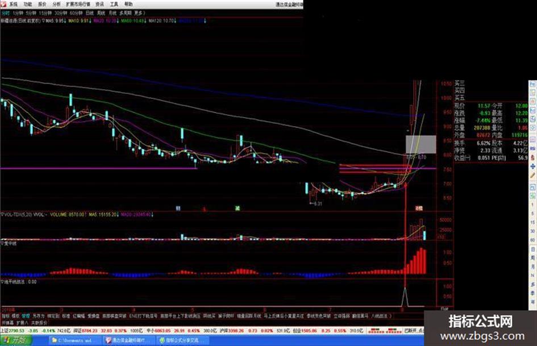Viewport: 537px width, 346px height.
Task: Click the RSI indicator sidebar icon
Action: tap(532, 148)
